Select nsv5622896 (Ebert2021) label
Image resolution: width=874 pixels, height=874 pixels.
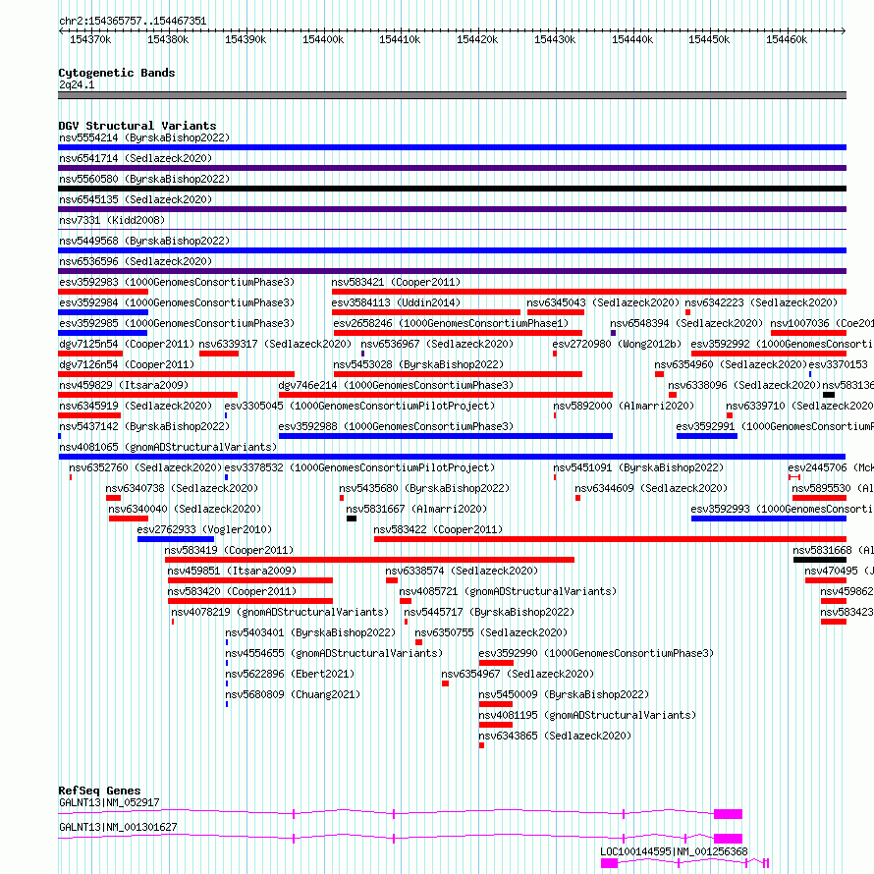(x=290, y=674)
